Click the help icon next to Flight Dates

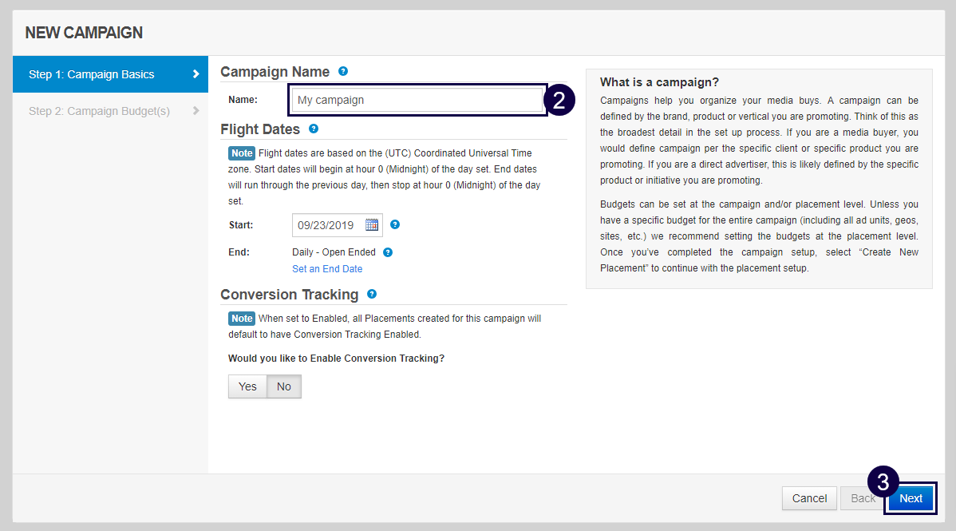click(x=314, y=128)
